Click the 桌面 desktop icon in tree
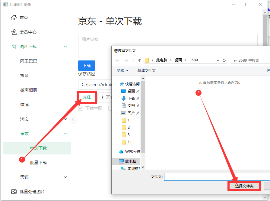This screenshot has height=201, width=270. click(x=124, y=91)
